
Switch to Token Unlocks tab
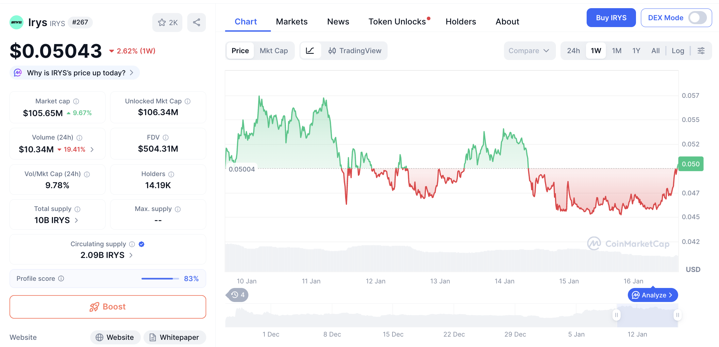(x=397, y=22)
